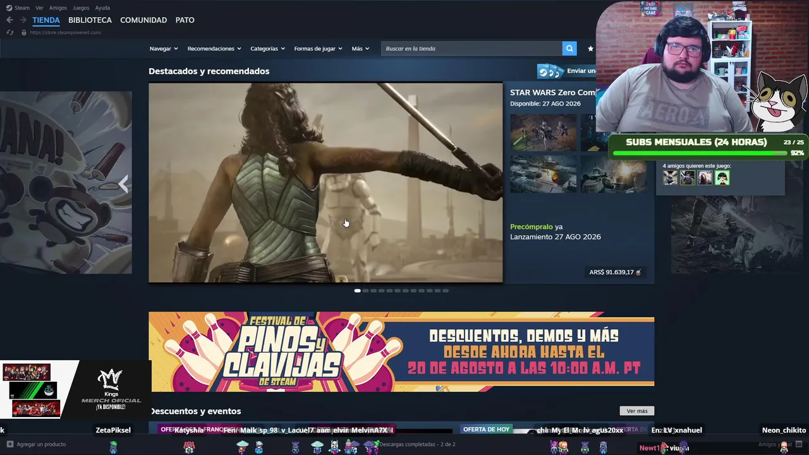Go forward with the forward arrow
The width and height of the screenshot is (809, 455).
[x=23, y=20]
